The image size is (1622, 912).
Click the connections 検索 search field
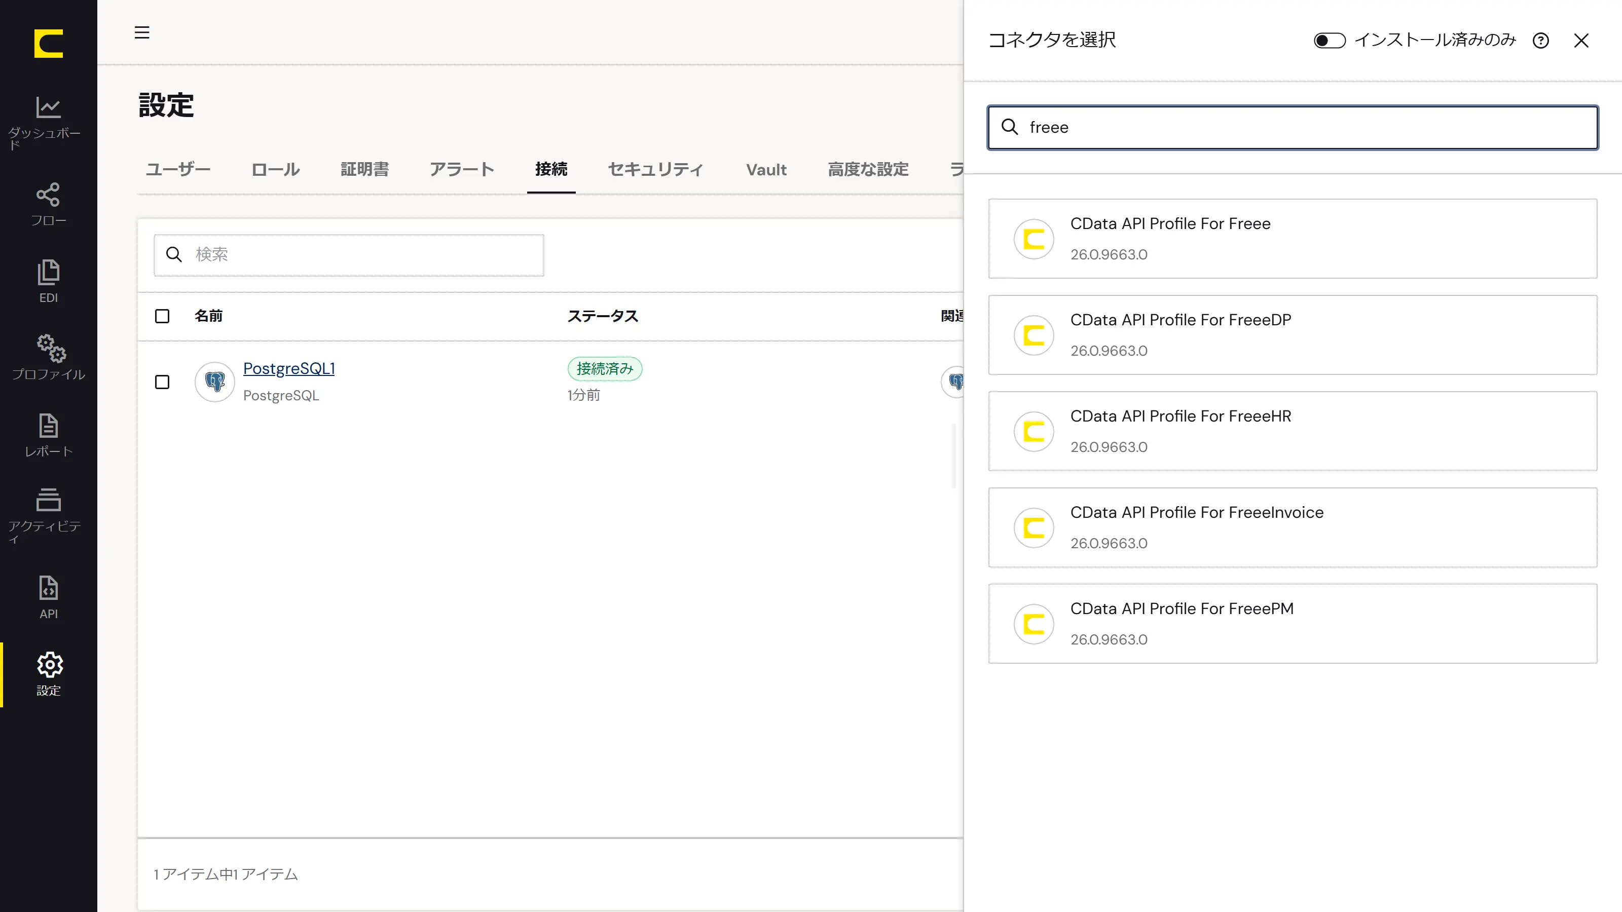(349, 255)
